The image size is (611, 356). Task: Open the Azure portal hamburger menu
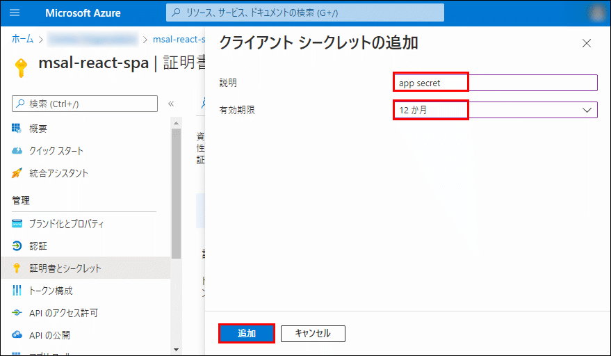[x=15, y=13]
